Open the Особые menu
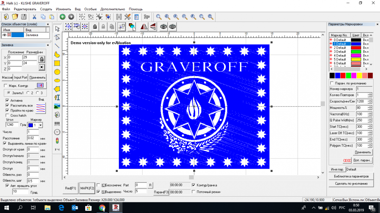The height and width of the screenshot is (213, 380). 90,9
